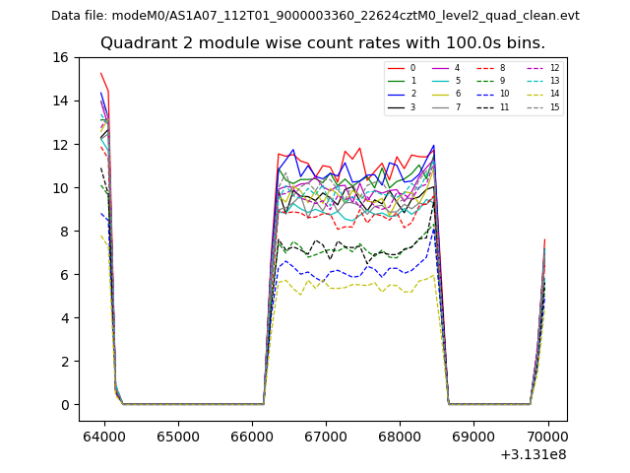This screenshot has width=630, height=473.
Task: Select the green solid legend entry 1
Action: pos(402,81)
